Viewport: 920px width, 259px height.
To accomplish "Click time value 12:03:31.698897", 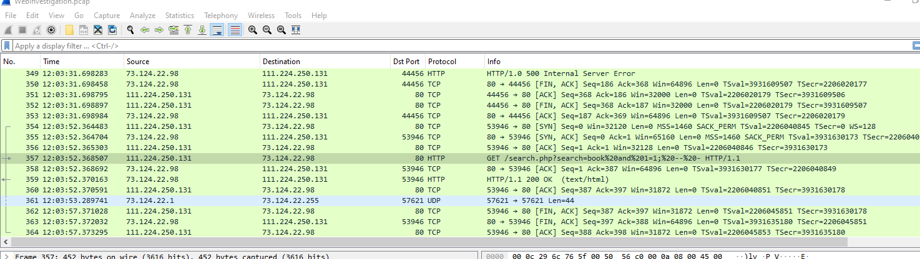I will [75, 105].
